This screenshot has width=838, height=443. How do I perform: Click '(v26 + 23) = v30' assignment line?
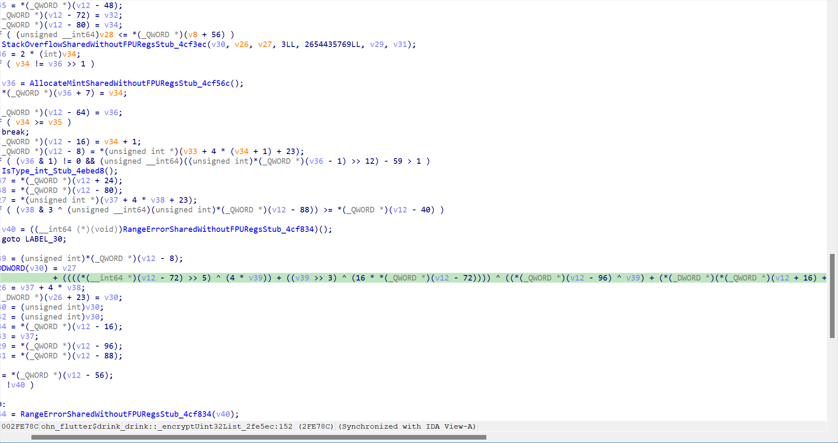pos(62,297)
